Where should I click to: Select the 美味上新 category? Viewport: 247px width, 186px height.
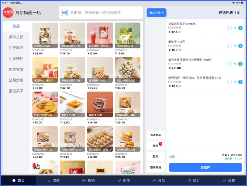(x=16, y=37)
